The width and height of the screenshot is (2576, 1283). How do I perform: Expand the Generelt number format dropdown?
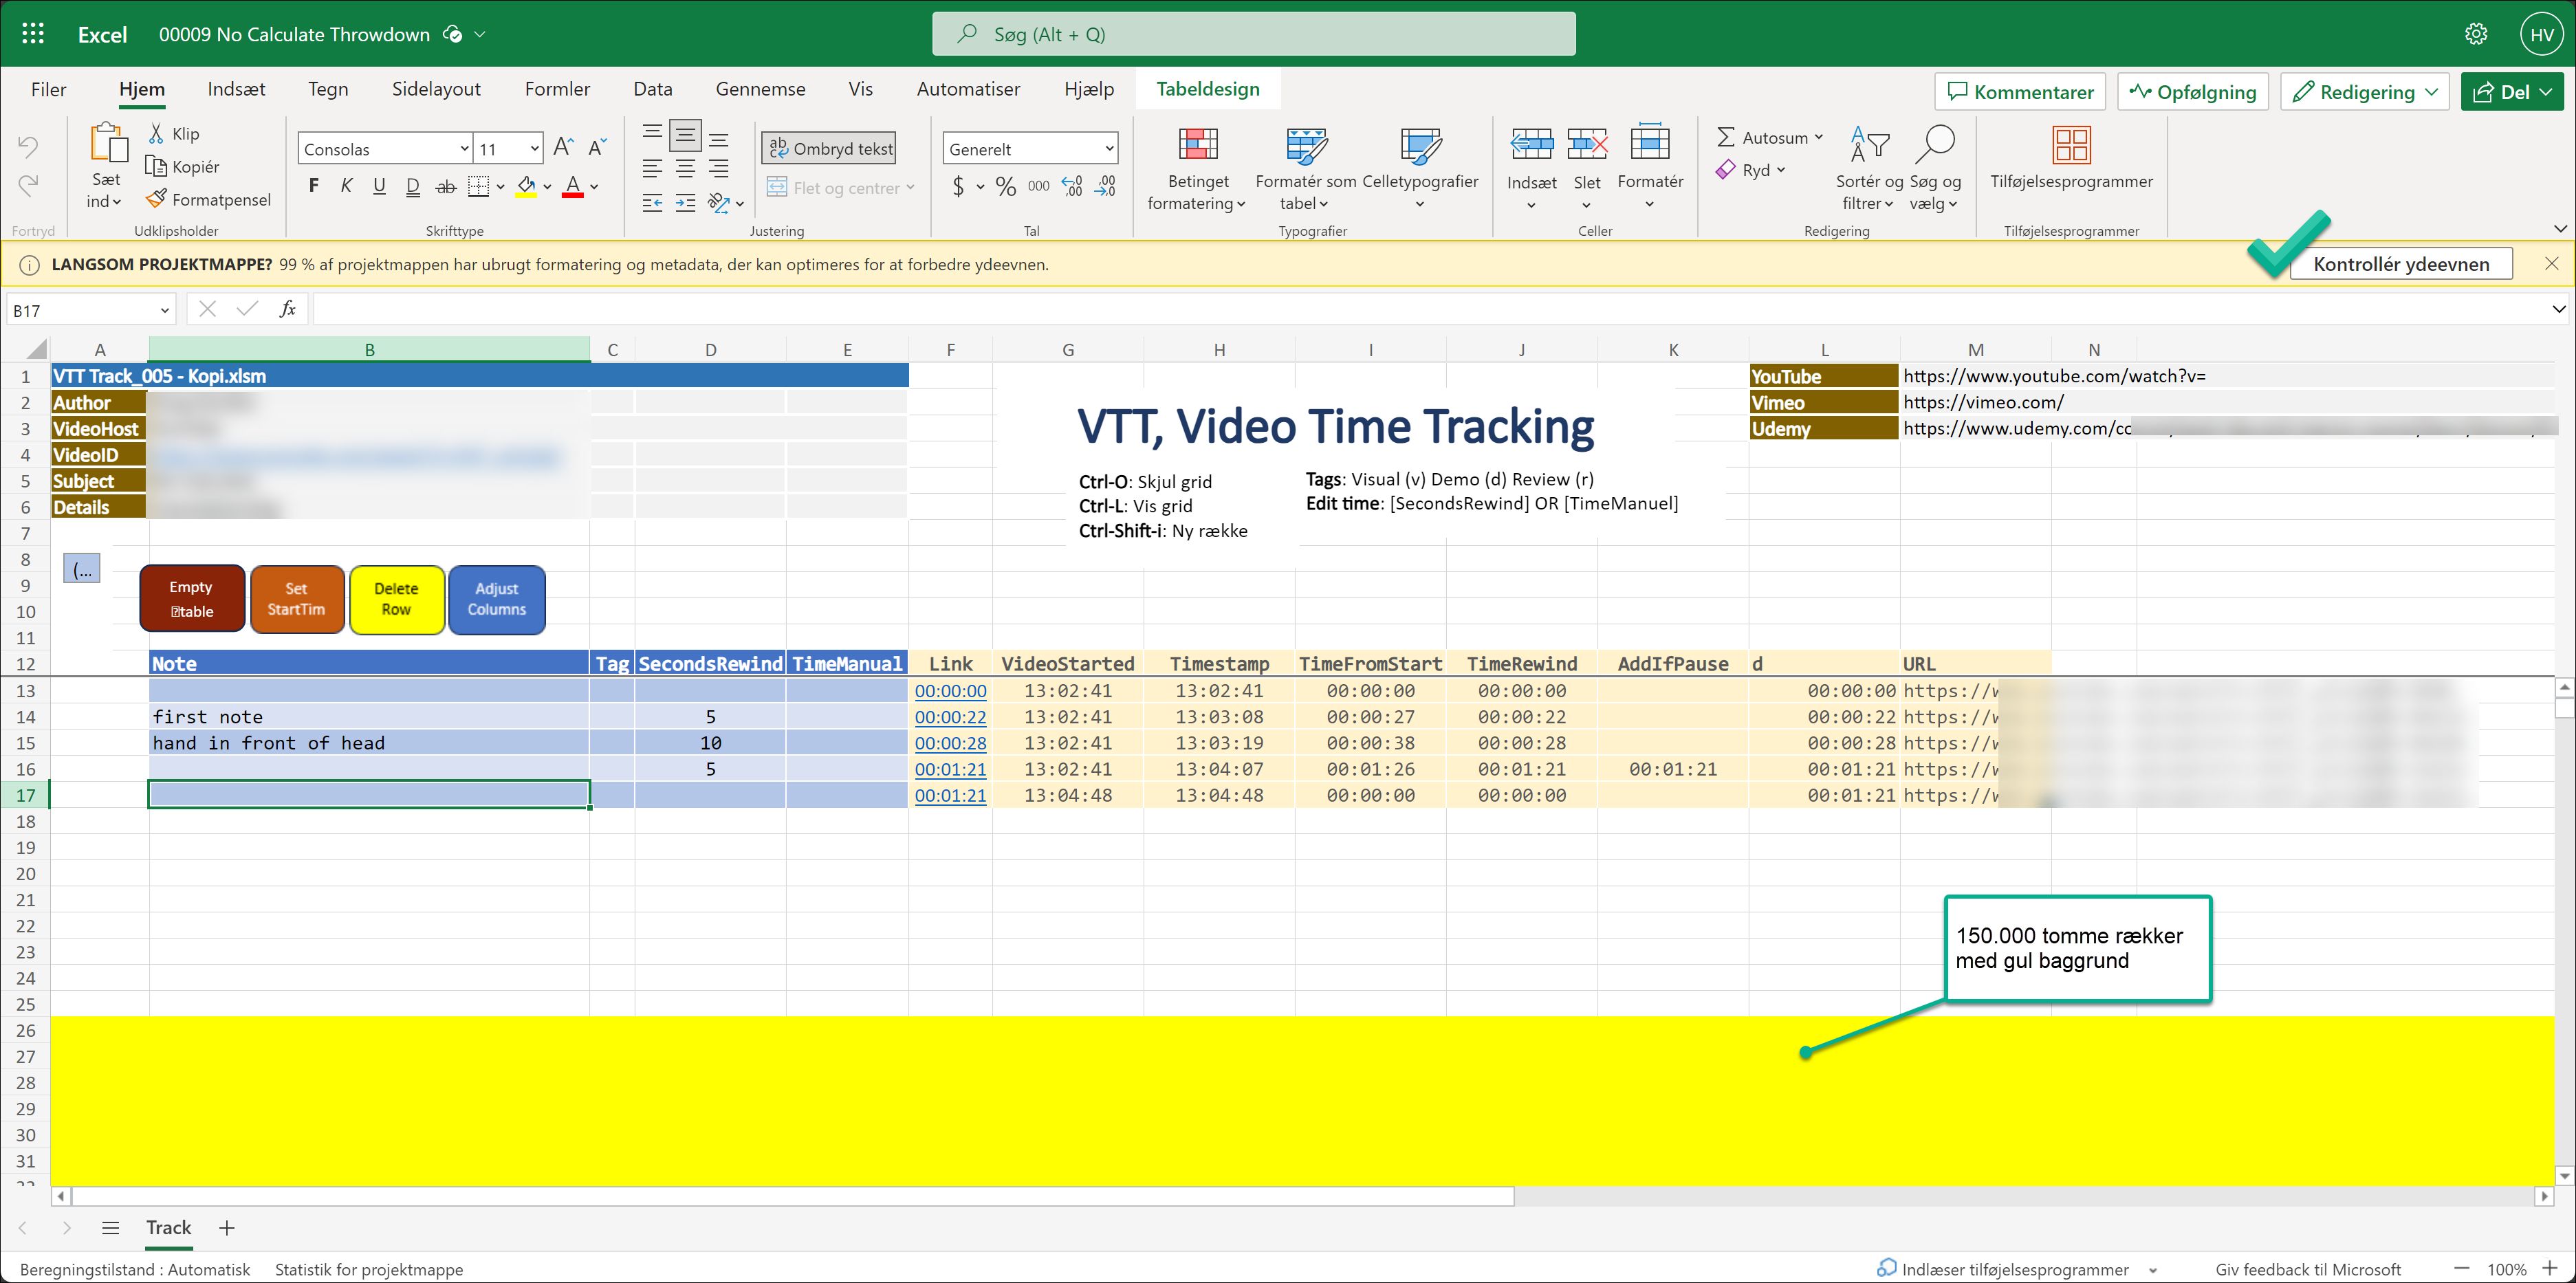point(1109,149)
